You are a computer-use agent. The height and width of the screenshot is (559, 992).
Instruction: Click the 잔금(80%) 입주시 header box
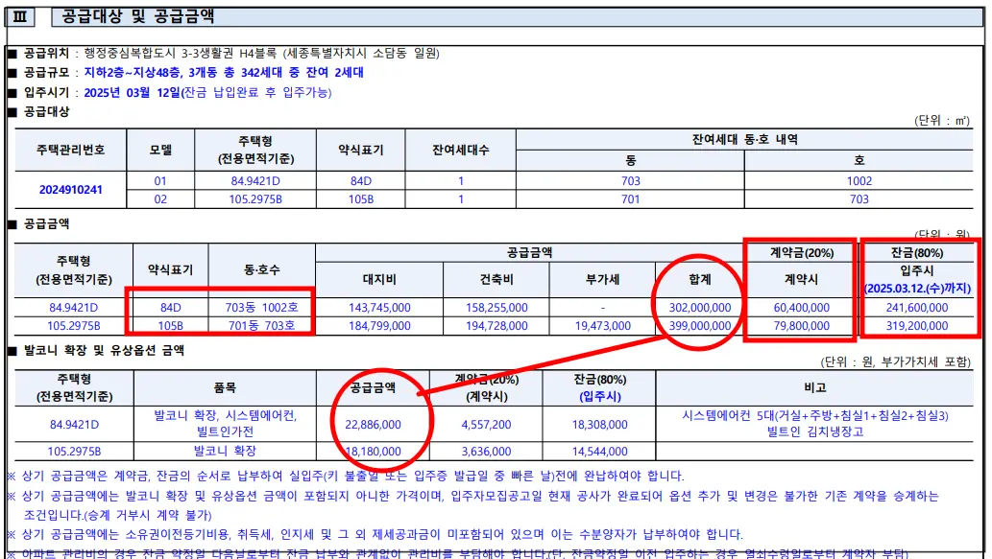pyautogui.click(x=919, y=251)
